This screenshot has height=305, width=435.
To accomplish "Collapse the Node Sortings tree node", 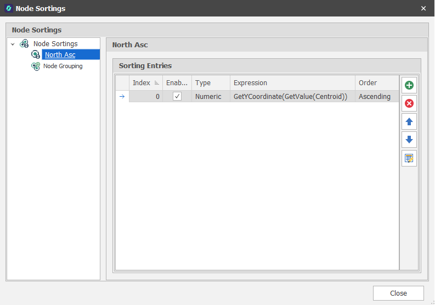I will click(x=13, y=44).
